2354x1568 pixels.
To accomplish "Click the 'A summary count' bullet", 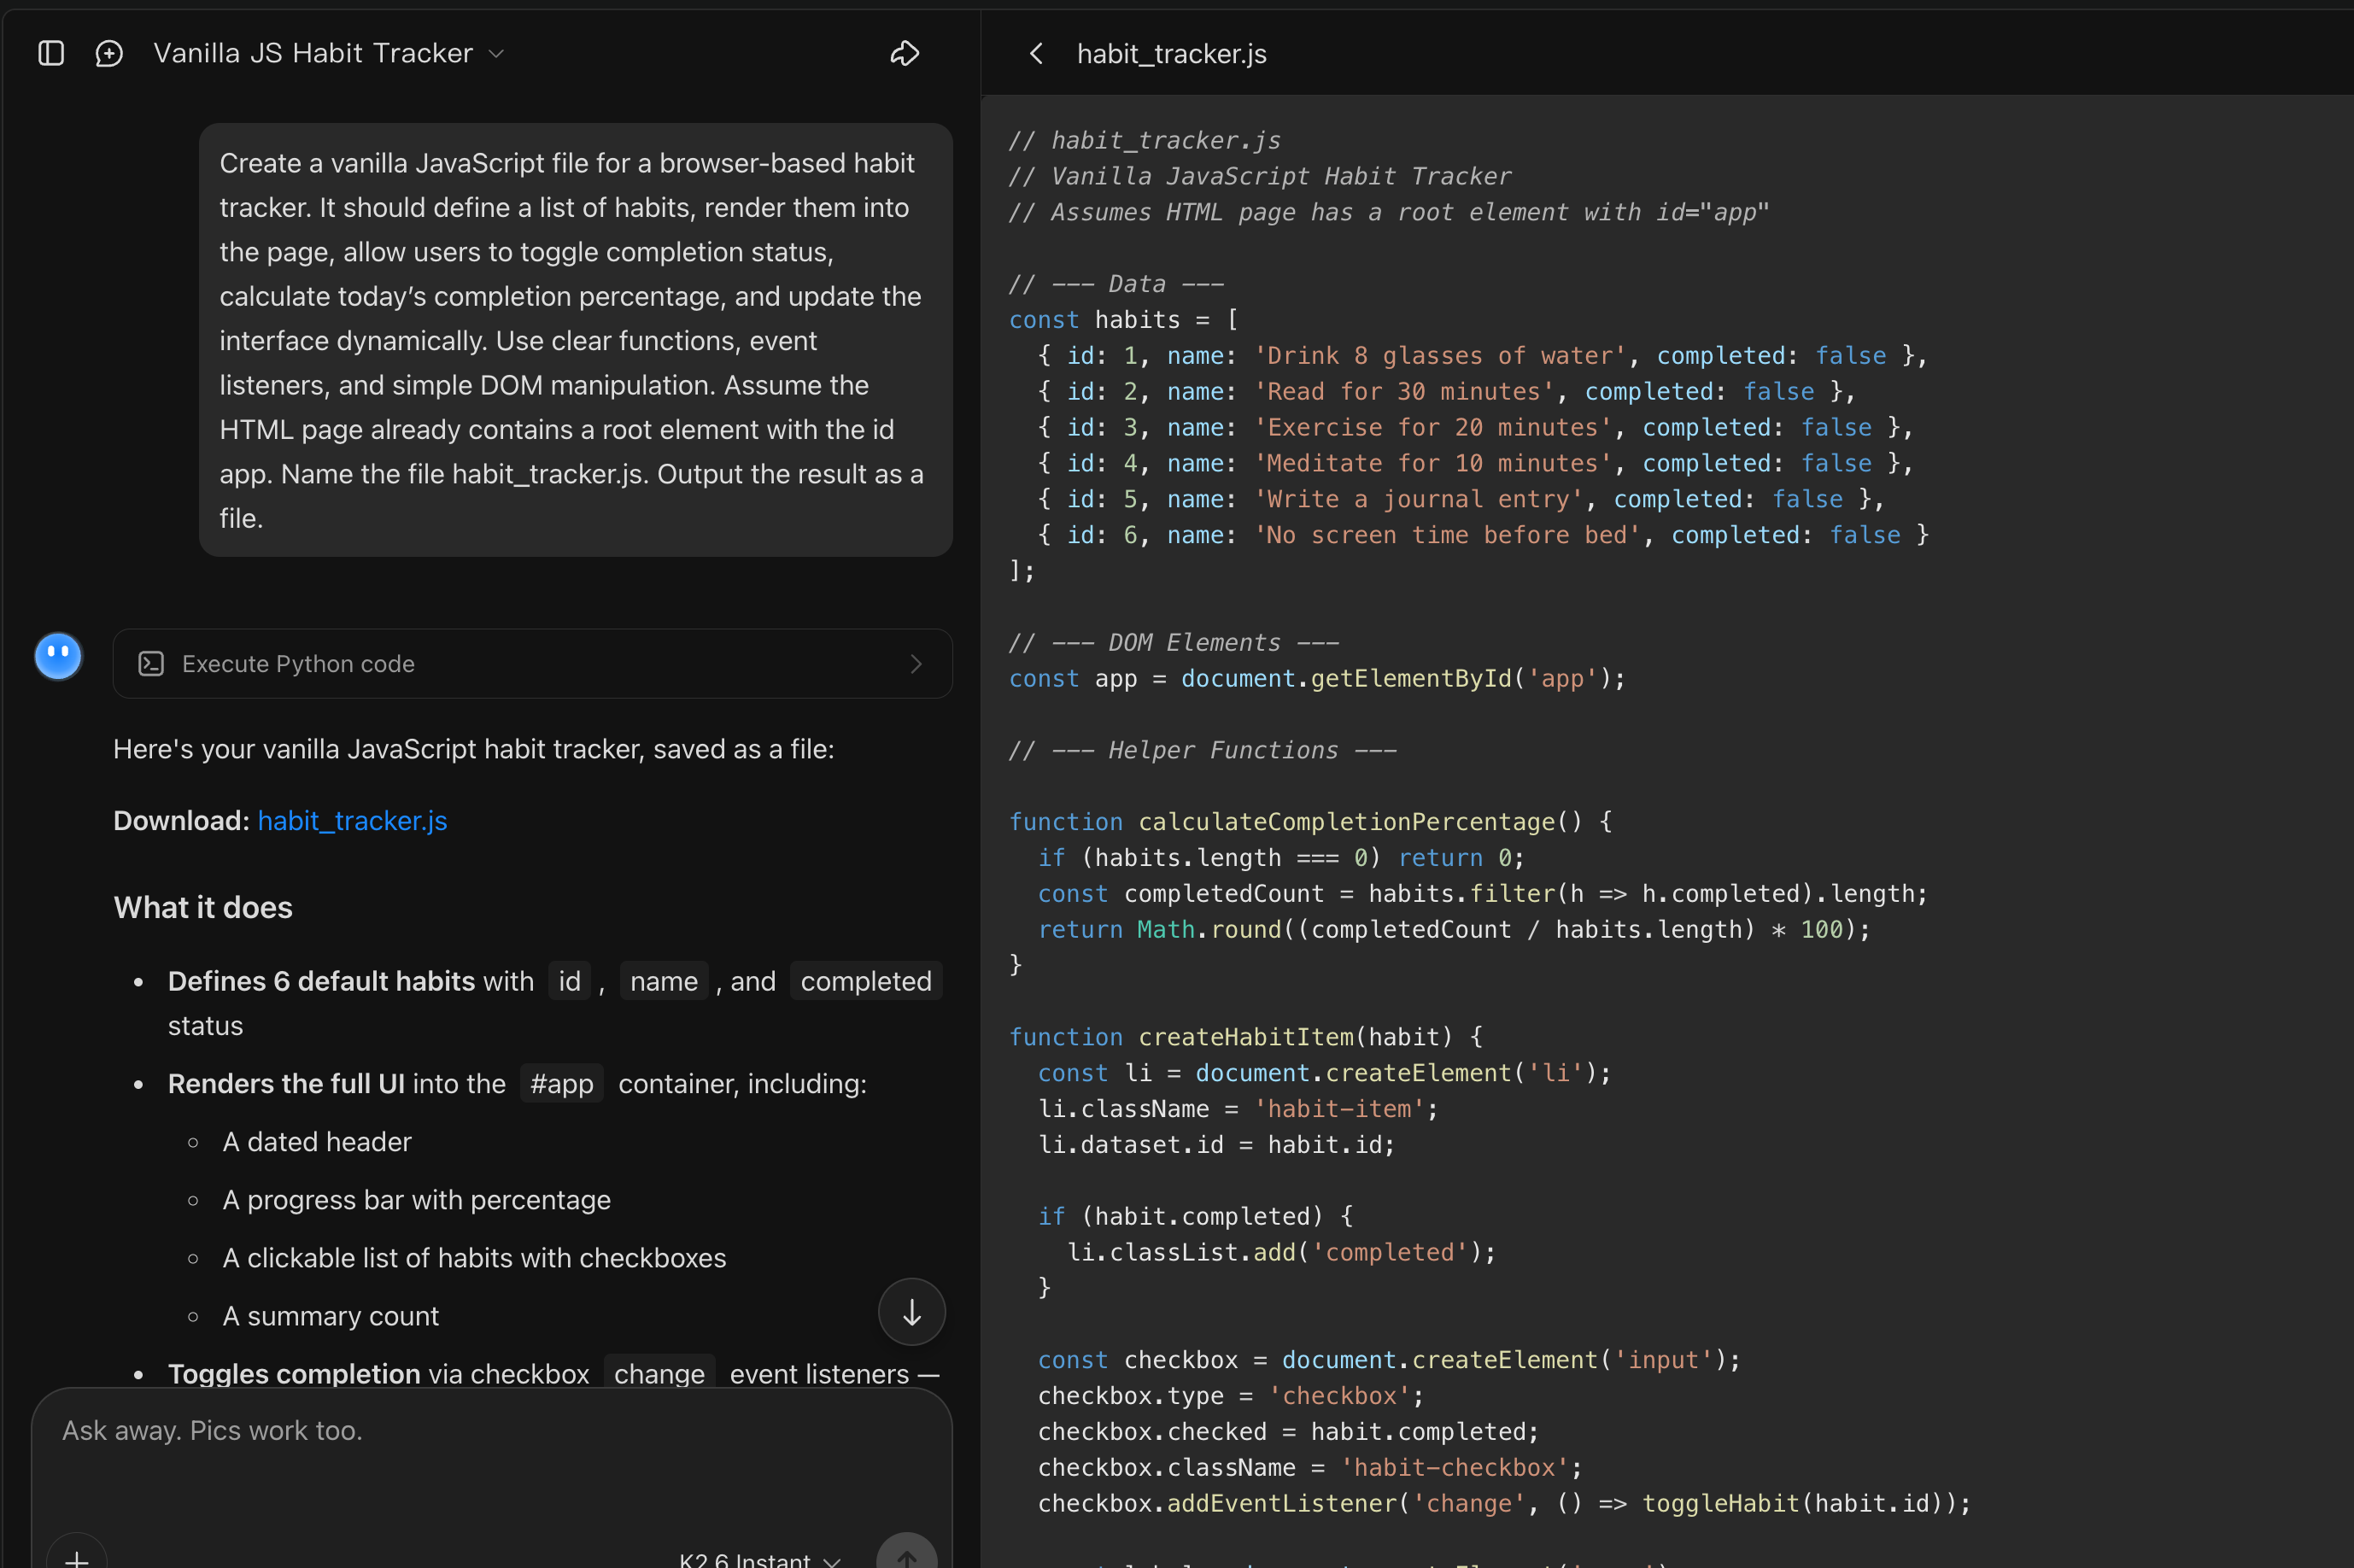I will click(x=330, y=1315).
